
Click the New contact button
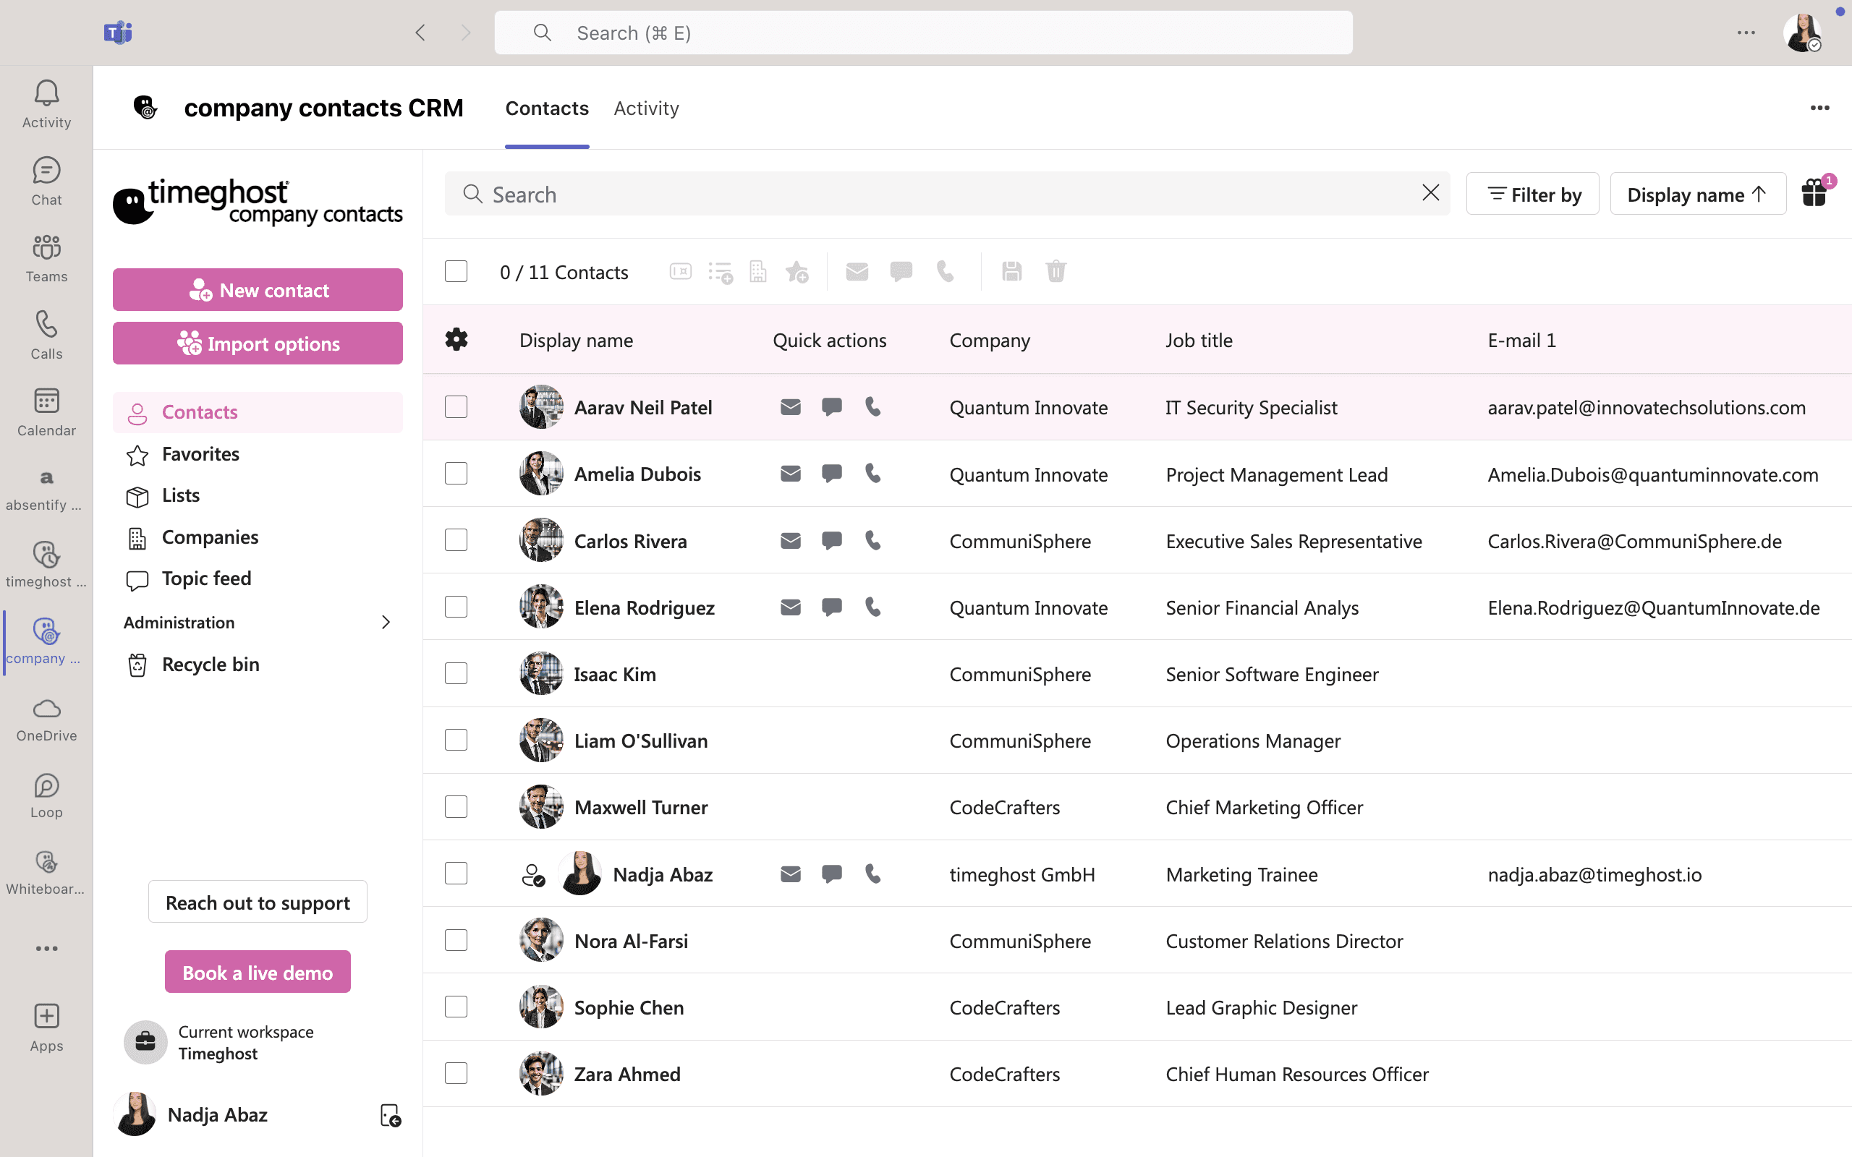tap(258, 289)
